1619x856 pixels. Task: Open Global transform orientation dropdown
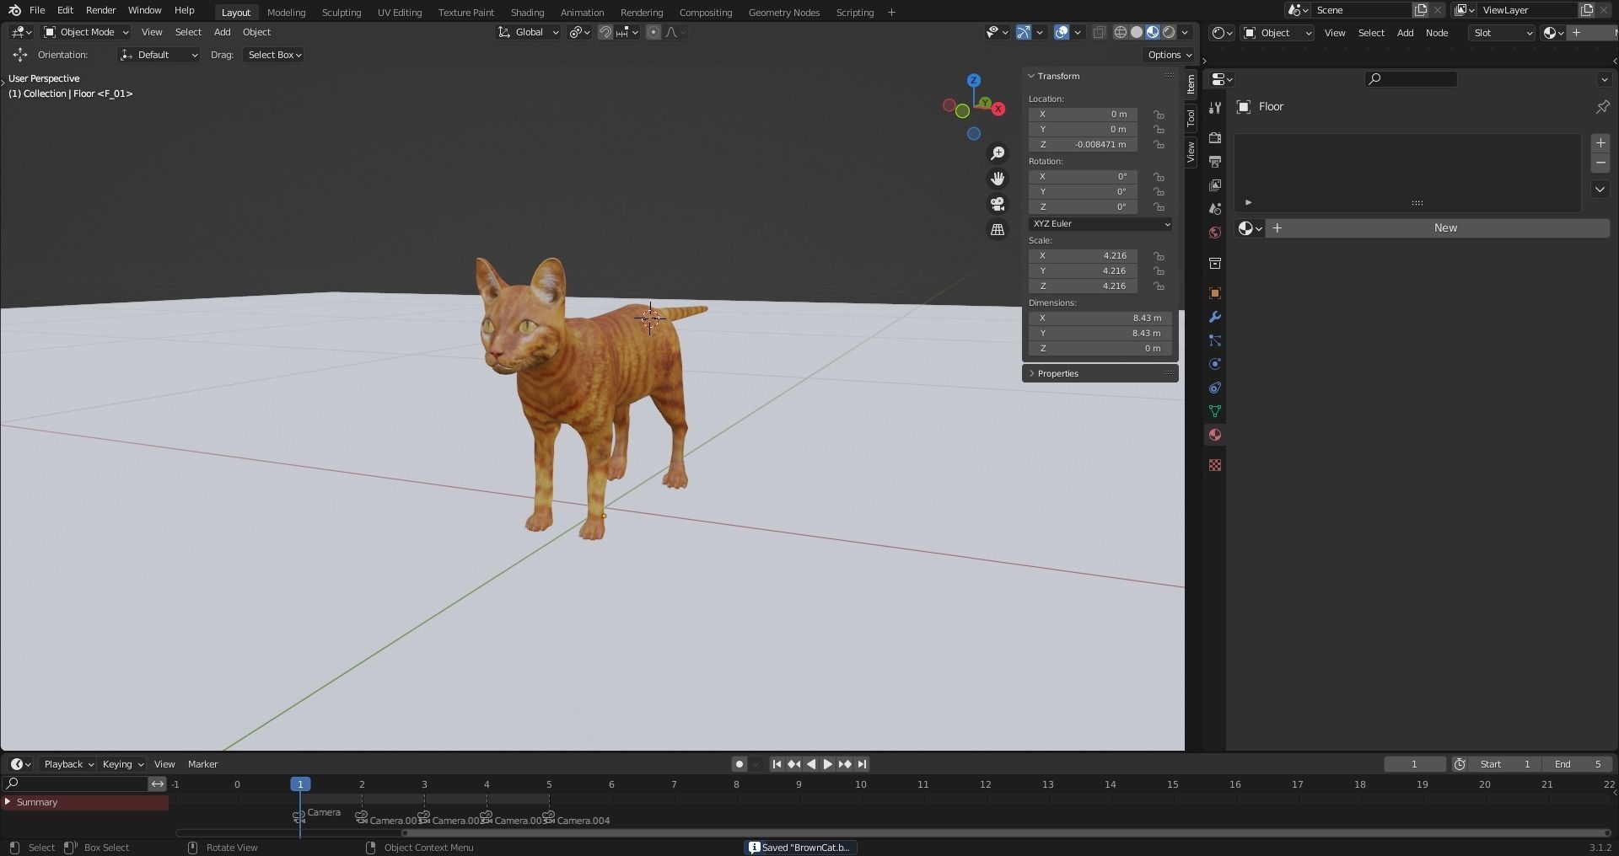(x=529, y=32)
